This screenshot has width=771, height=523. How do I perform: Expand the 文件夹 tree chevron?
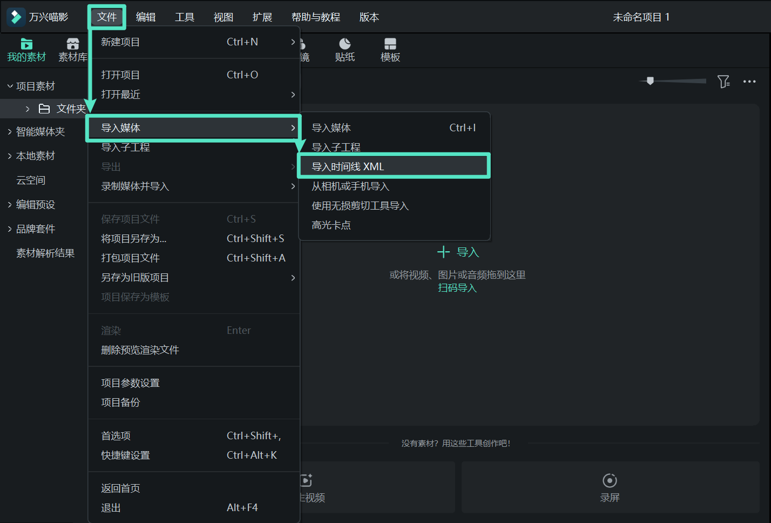point(28,109)
